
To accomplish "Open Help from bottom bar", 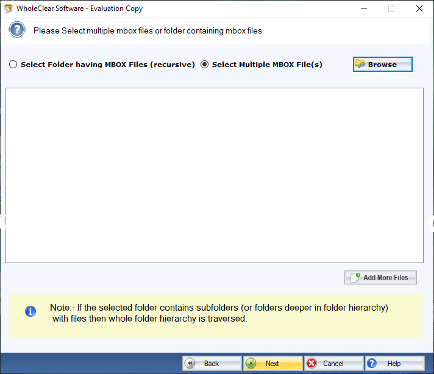I will (x=395, y=363).
